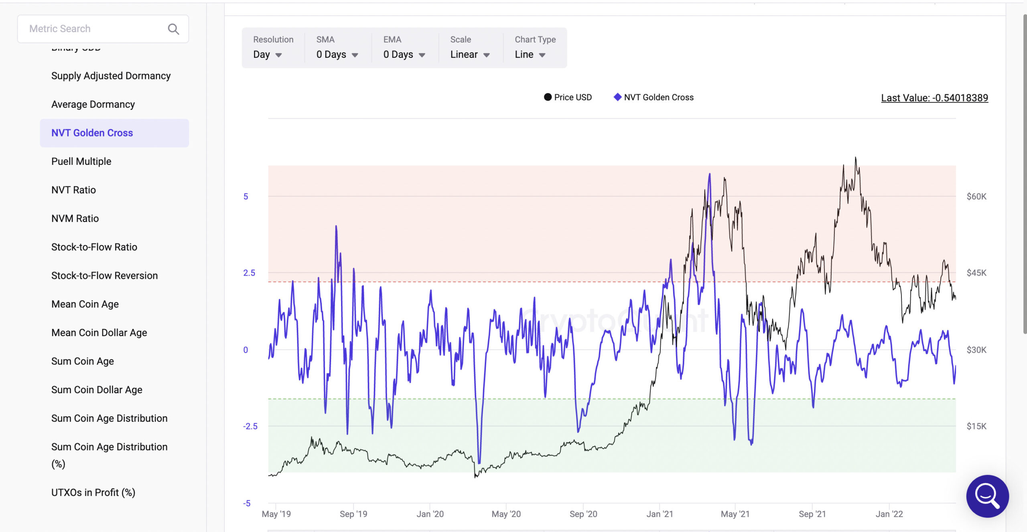1027x532 pixels.
Task: Click the $45K price axis label
Action: tap(976, 273)
